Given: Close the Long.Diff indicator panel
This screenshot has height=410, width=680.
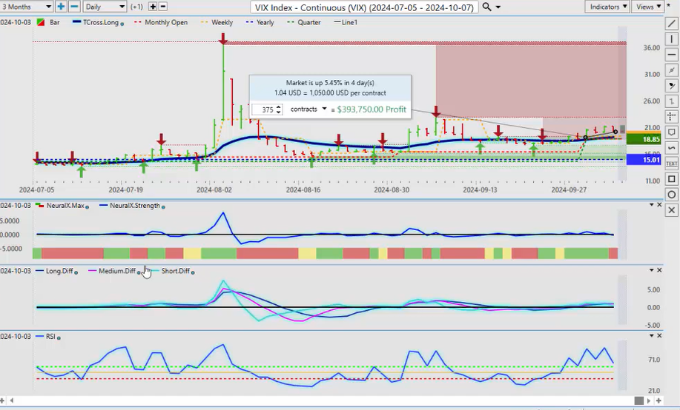Looking at the screenshot, I should [x=659, y=270].
